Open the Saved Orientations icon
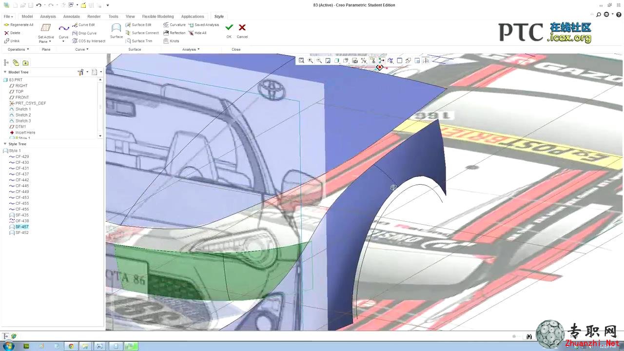This screenshot has height=351, width=624. pyautogui.click(x=346, y=60)
